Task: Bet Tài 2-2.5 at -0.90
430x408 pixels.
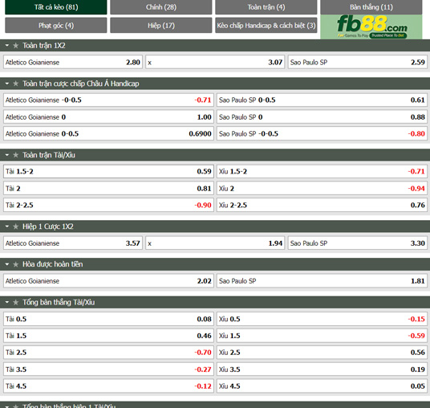Action: 108,205
